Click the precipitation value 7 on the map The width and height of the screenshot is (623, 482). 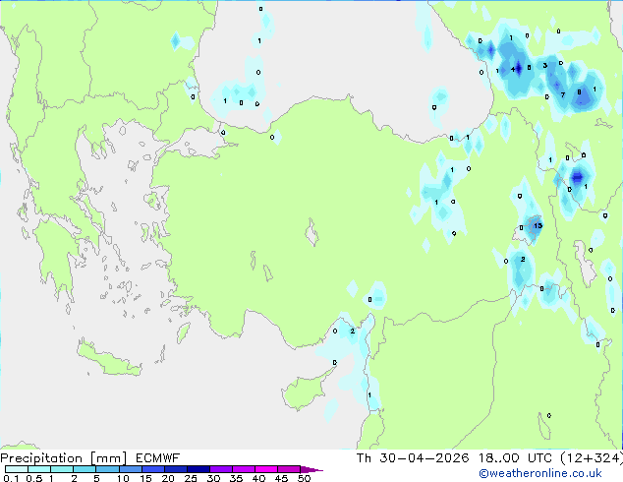point(562,96)
